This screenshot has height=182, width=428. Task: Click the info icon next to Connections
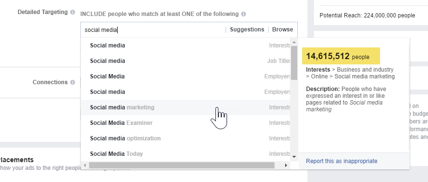click(x=72, y=82)
